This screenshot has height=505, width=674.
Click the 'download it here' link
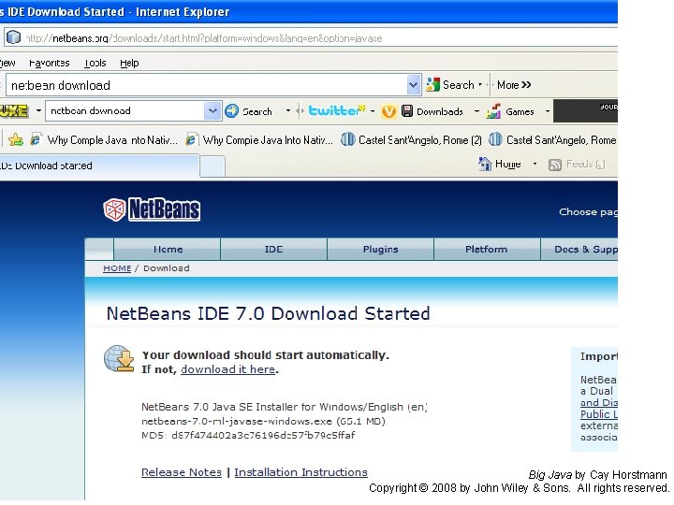[227, 369]
